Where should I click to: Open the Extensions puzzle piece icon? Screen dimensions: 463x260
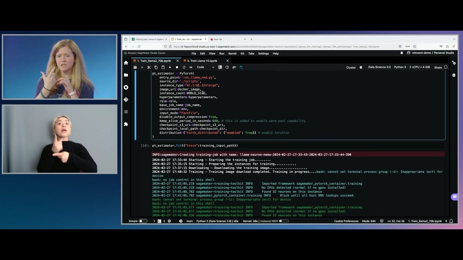(126, 124)
